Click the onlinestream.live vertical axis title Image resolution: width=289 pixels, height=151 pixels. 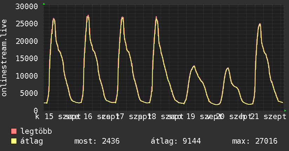pos(4,58)
